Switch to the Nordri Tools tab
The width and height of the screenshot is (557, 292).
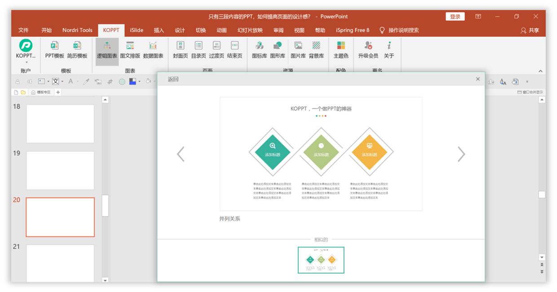pyautogui.click(x=77, y=30)
